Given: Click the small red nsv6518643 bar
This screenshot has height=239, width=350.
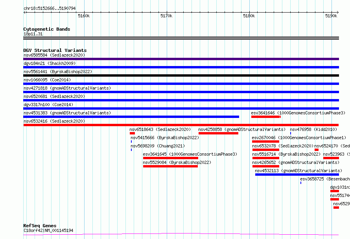Looking at the screenshot, I should 132,133.
